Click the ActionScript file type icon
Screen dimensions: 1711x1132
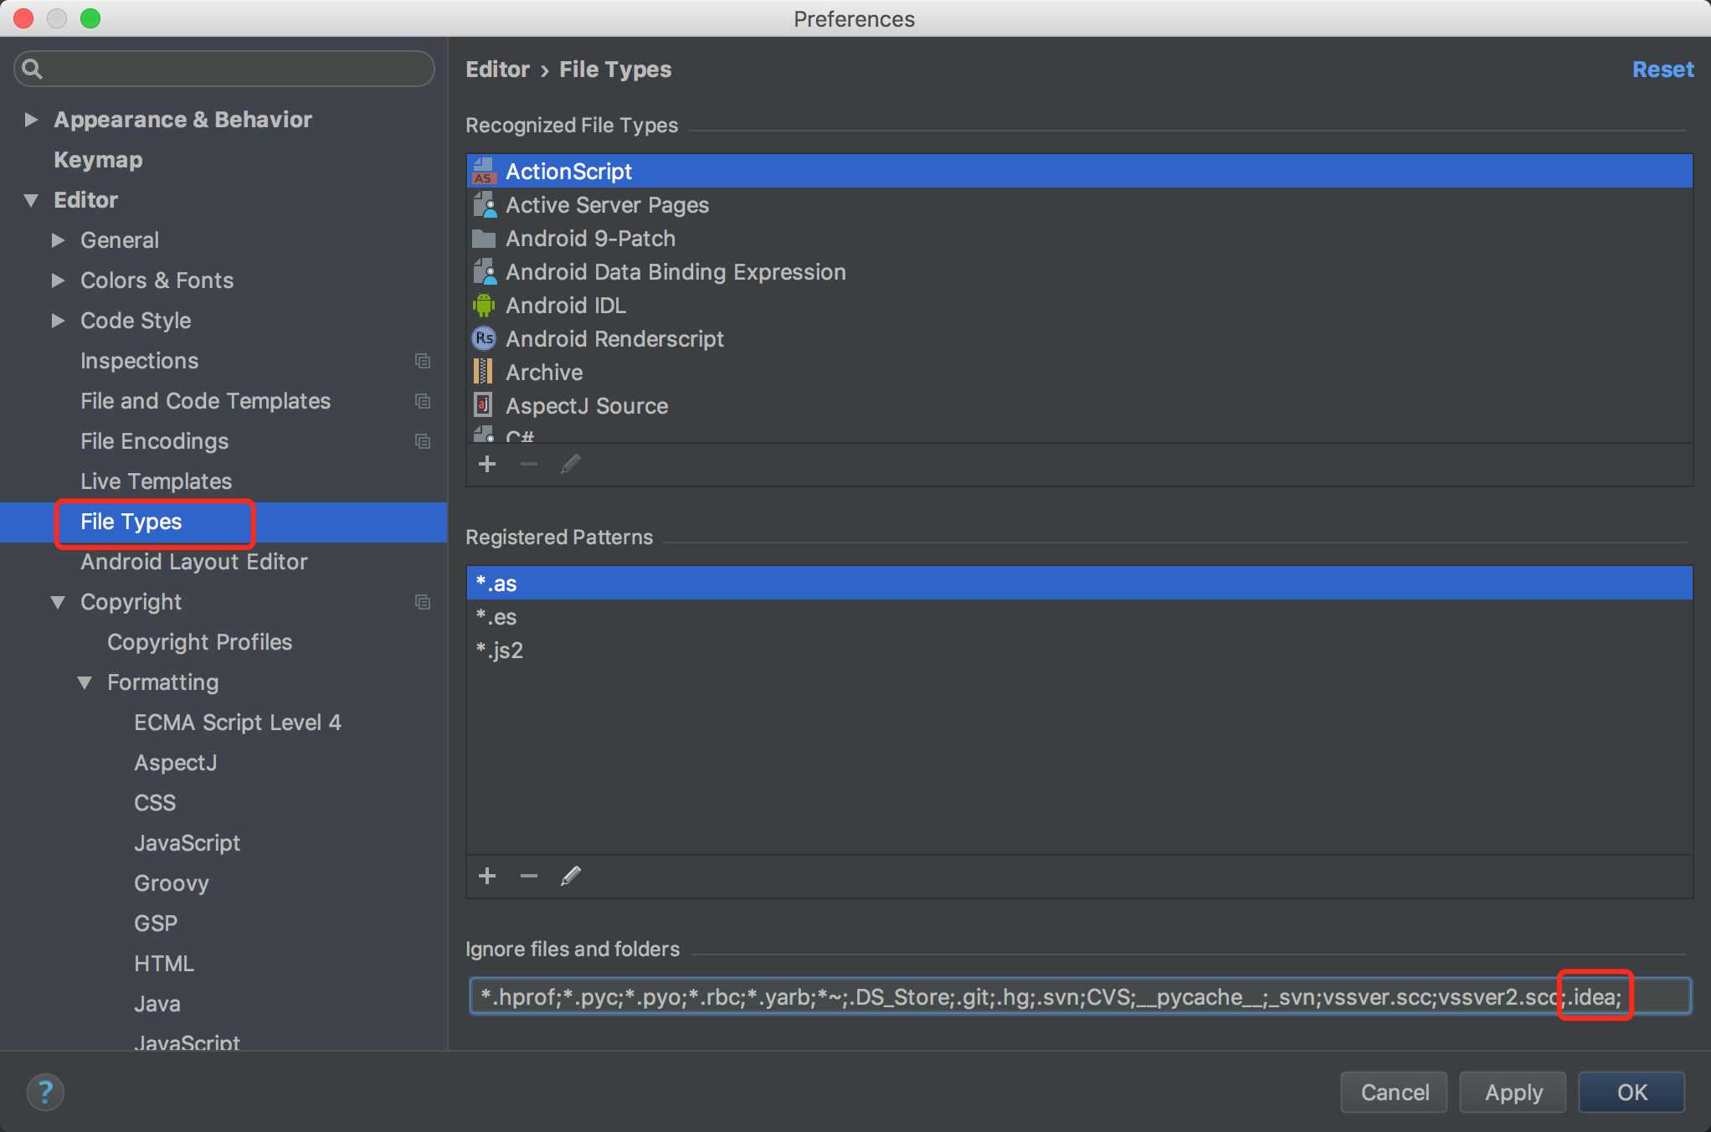point(484,169)
